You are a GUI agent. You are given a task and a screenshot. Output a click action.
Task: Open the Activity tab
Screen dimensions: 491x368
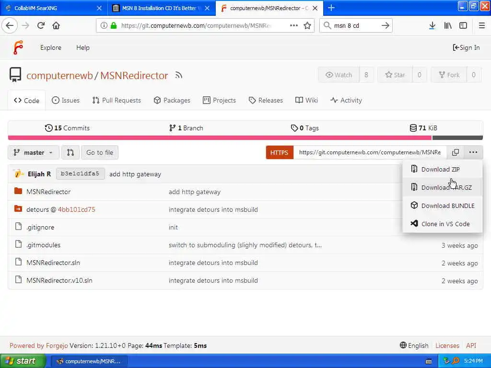[346, 100]
